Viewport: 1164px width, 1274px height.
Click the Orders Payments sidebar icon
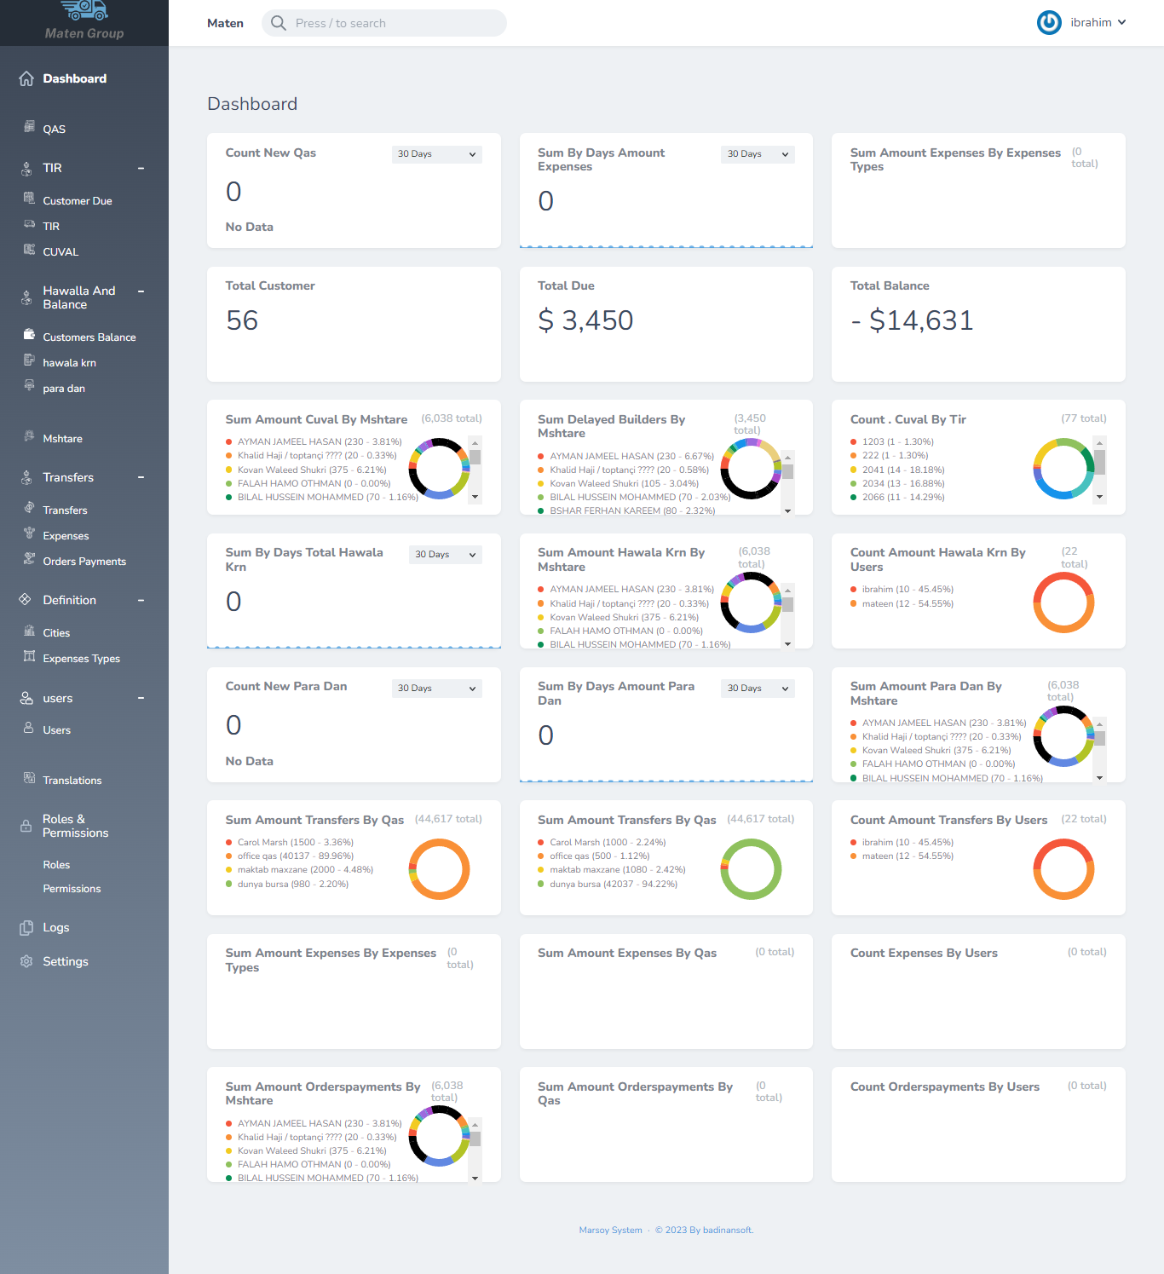29,558
